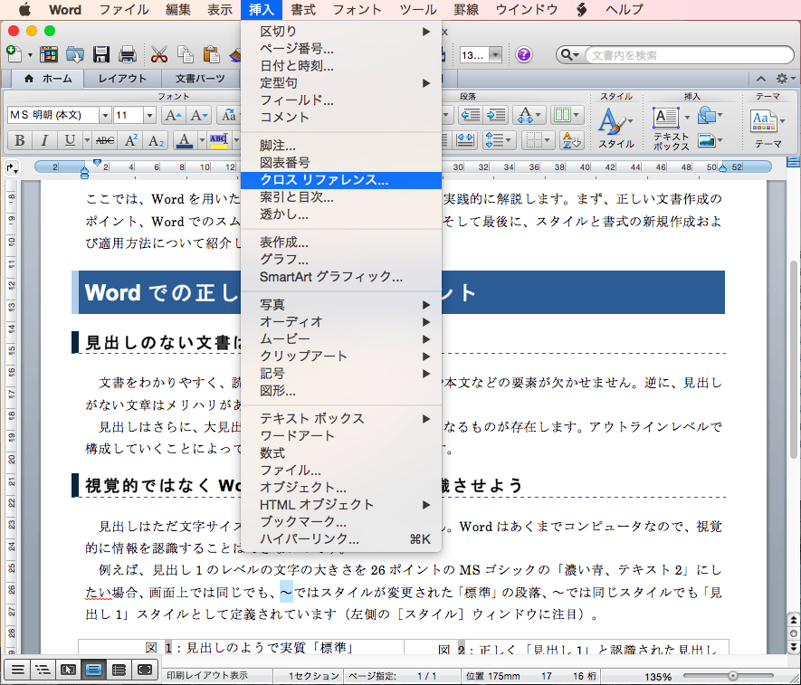
Task: Expand the columns dropdown in the paragraph group
Action: (x=577, y=115)
